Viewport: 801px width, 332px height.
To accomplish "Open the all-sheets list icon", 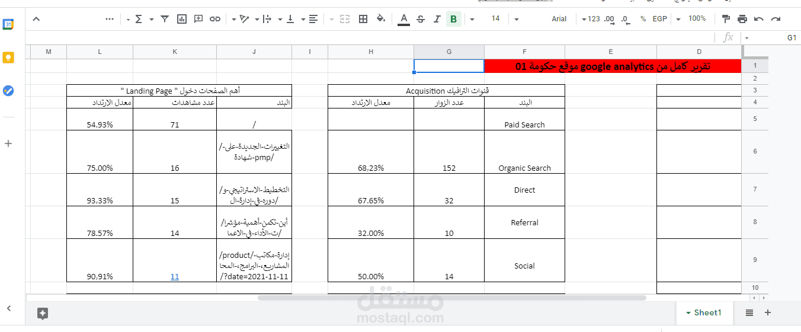I will (x=749, y=312).
